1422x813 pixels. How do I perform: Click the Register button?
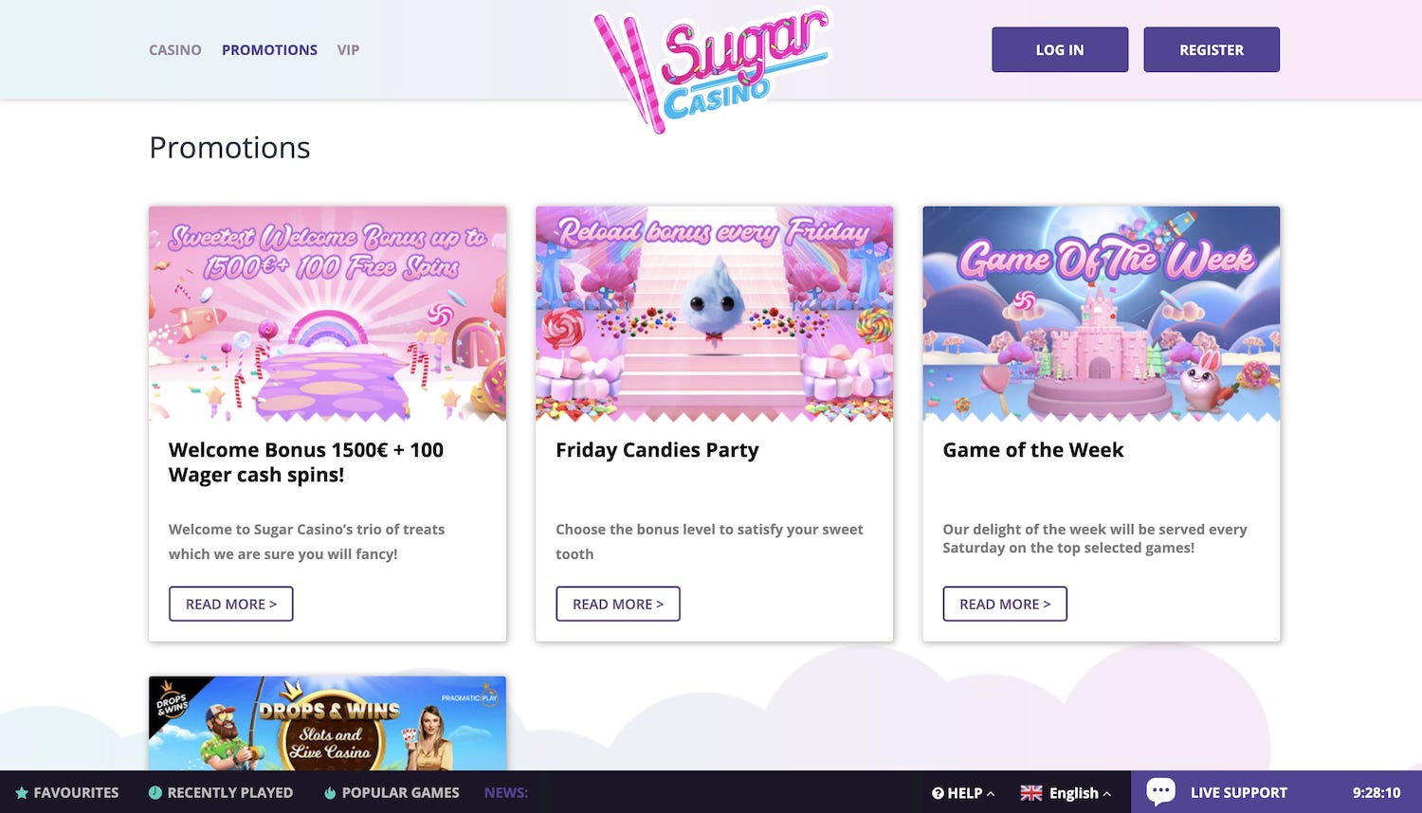coord(1212,49)
